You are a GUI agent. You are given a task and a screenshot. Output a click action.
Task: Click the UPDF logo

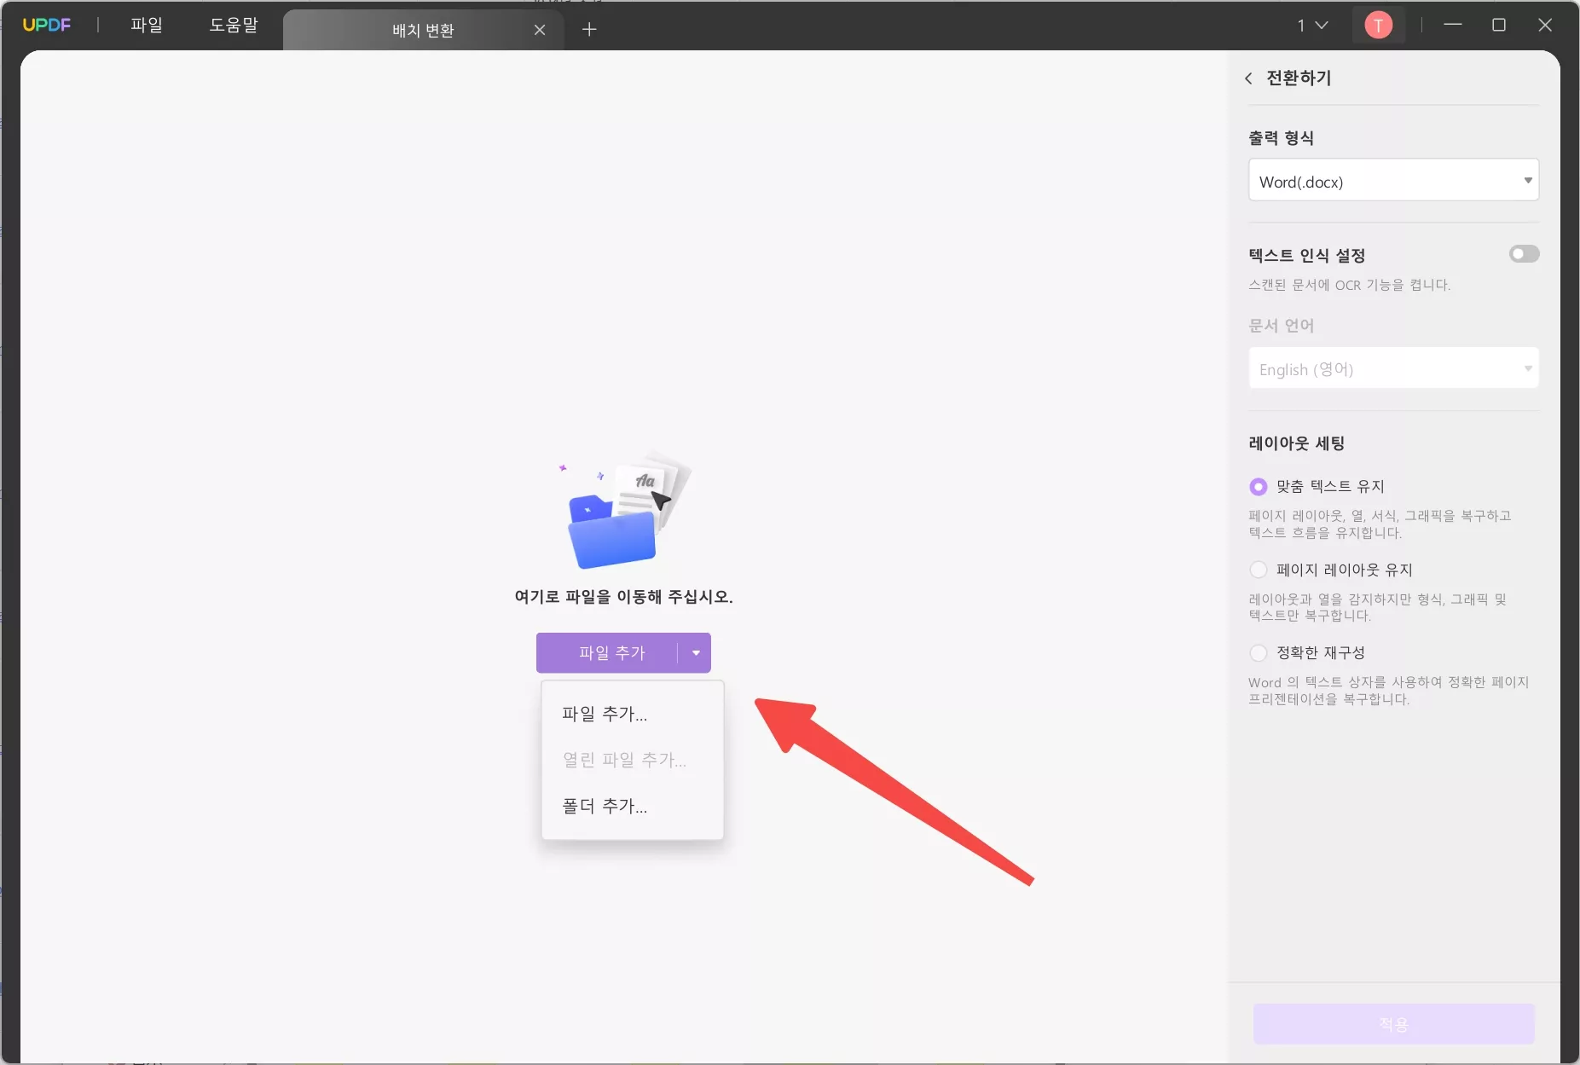[46, 25]
